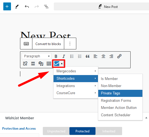
Task: Choose Non-Member shortcode
Action: pos(120,86)
